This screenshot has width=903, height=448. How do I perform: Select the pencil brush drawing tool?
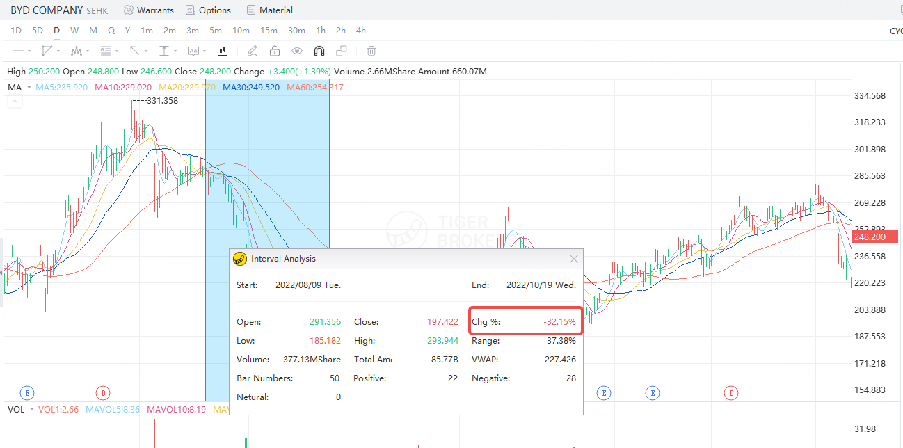click(x=252, y=51)
